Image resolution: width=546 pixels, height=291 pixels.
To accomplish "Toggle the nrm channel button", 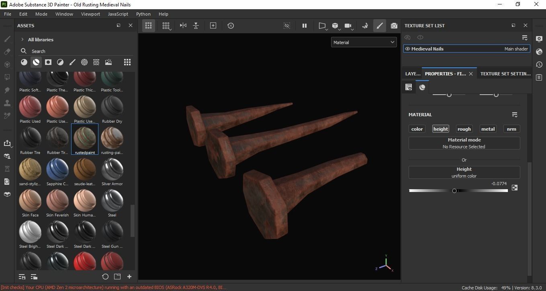I will 511,129.
